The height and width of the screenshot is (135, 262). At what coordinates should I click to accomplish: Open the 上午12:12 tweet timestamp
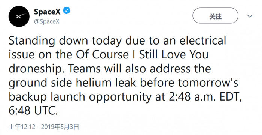pyautogui.click(x=22, y=127)
